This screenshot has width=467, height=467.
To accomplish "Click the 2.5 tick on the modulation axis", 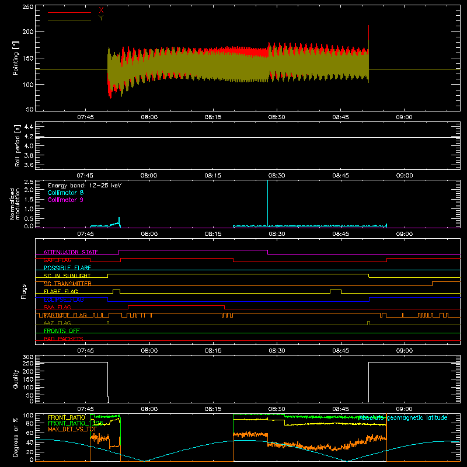I will (x=29, y=182).
